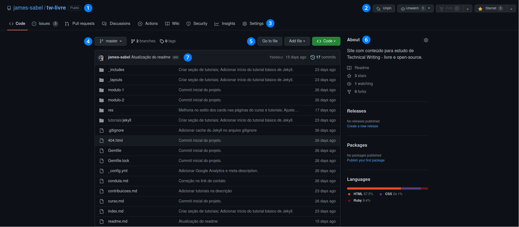This screenshot has height=227, width=519.
Task: Click the Discussions speech bubble icon
Action: point(104,24)
